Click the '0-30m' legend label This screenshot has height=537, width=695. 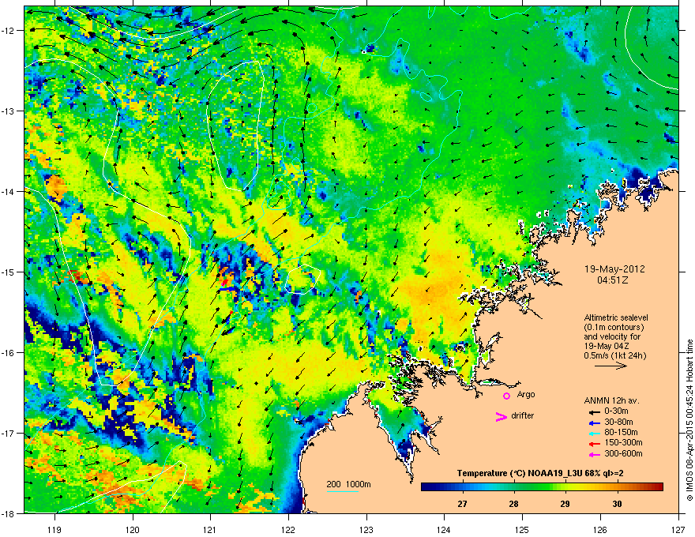coord(616,411)
